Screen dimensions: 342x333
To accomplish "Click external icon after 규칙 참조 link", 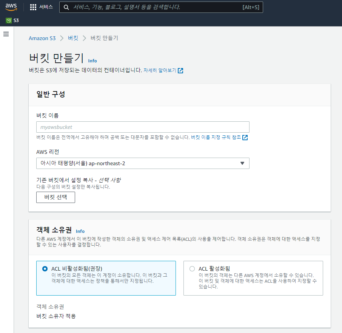I will pyautogui.click(x=245, y=137).
